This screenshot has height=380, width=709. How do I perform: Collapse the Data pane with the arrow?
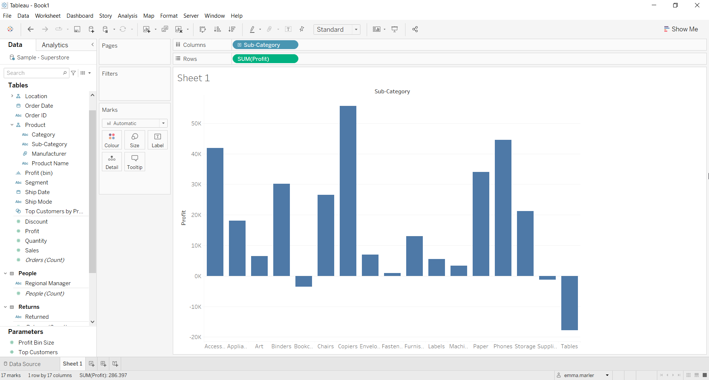pyautogui.click(x=92, y=45)
